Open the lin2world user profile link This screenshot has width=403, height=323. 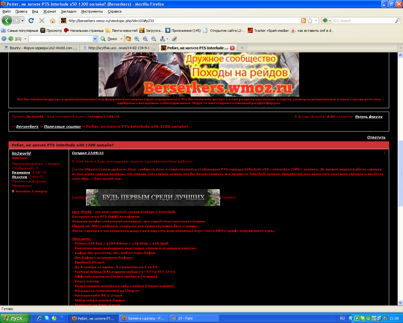[x=21, y=153]
